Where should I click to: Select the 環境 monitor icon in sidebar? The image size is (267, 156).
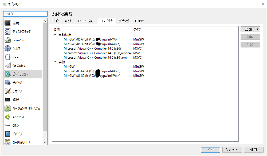(8, 23)
